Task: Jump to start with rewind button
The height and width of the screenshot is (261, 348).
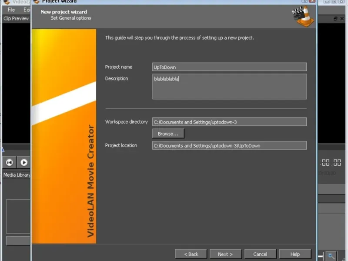Action: (x=9, y=162)
